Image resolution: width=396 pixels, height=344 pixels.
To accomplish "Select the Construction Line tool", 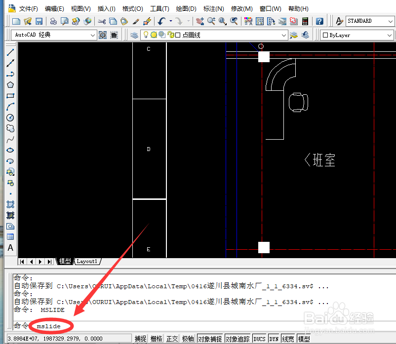I will pyautogui.click(x=10, y=63).
